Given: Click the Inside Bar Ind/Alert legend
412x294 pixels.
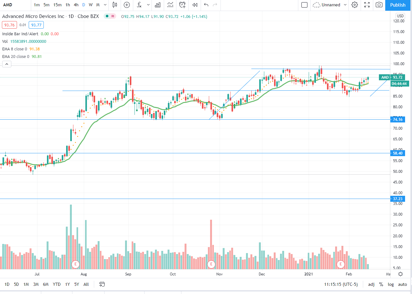Looking at the screenshot, I should coord(20,34).
